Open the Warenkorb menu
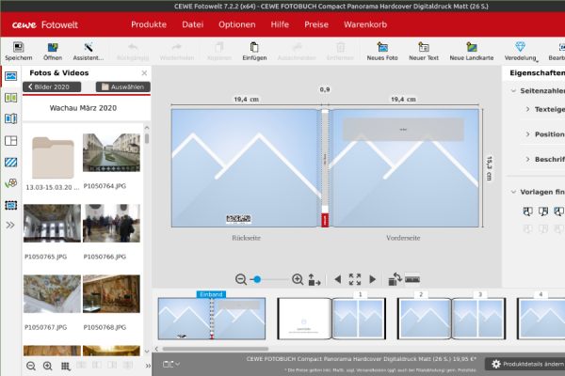565x376 pixels. [365, 24]
